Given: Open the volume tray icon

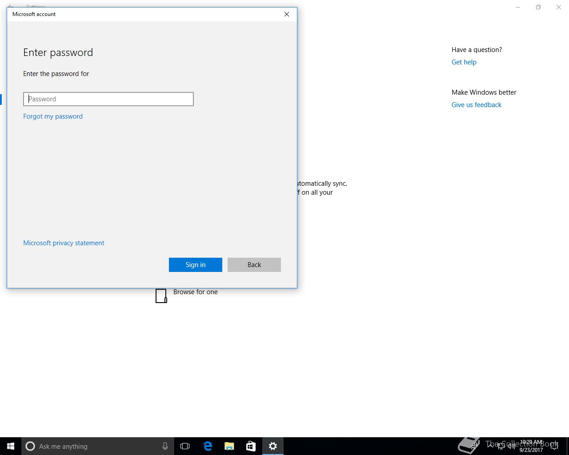Looking at the screenshot, I should (512, 446).
